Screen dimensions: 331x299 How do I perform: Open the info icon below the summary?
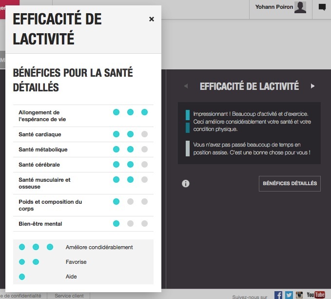point(186,184)
